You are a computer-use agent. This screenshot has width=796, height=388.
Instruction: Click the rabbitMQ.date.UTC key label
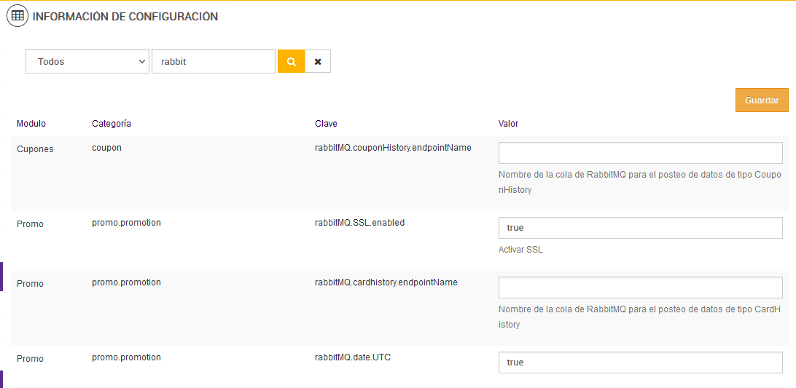[x=353, y=357]
